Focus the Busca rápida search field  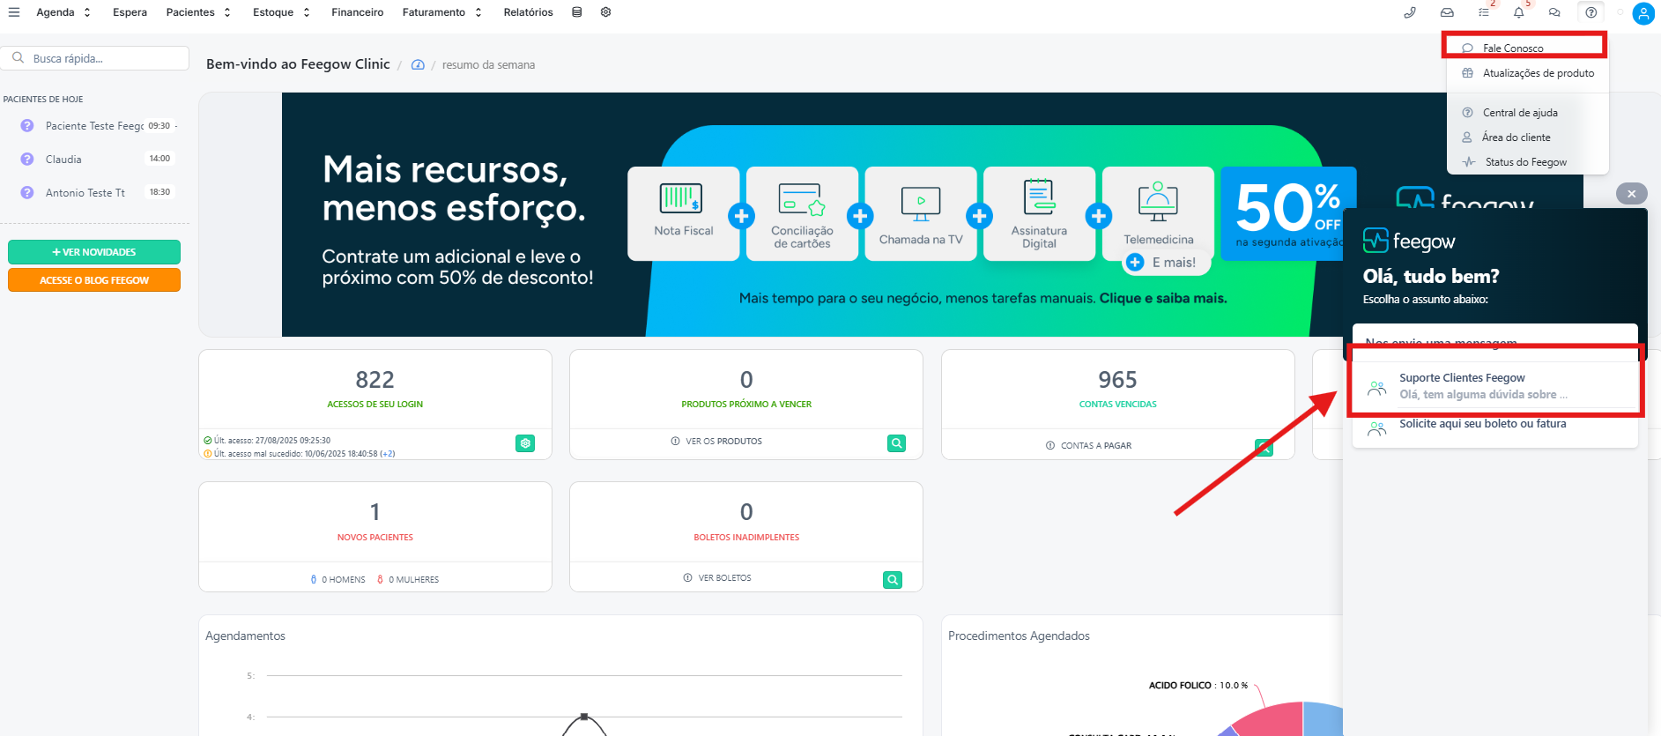coord(95,58)
